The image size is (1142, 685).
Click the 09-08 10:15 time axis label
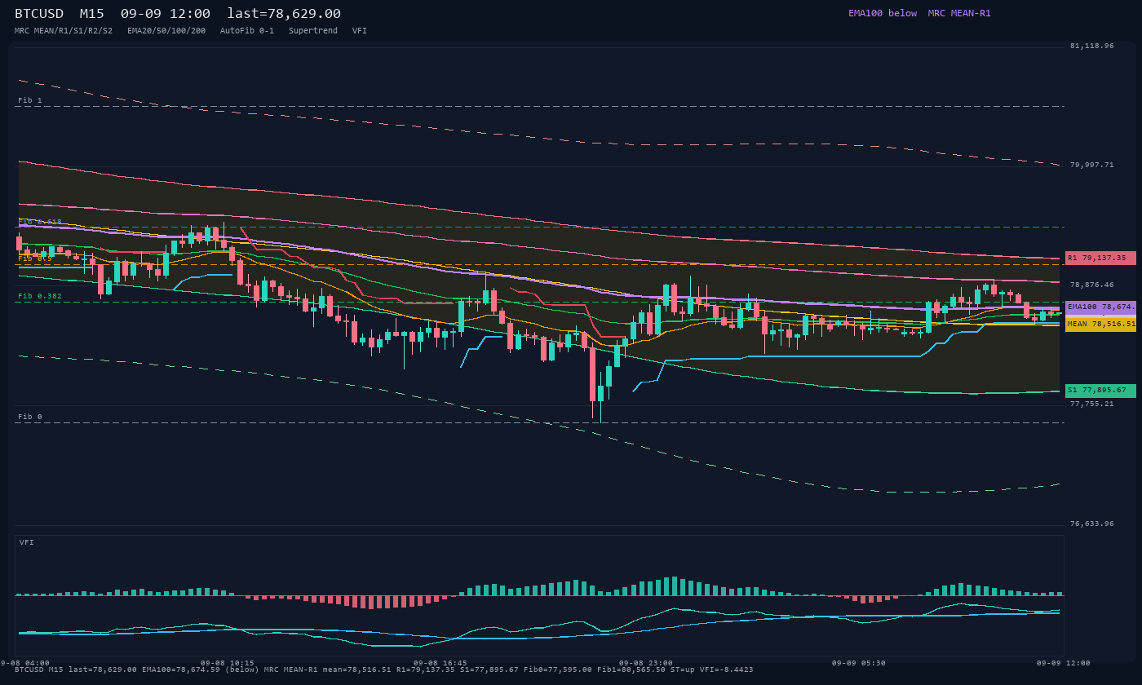pyautogui.click(x=228, y=663)
